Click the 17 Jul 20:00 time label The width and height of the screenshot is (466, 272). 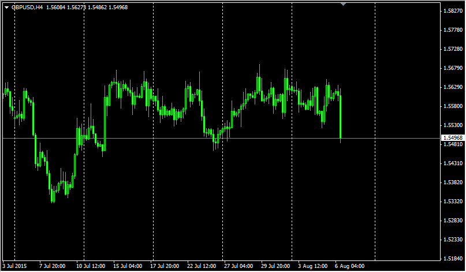point(165,266)
